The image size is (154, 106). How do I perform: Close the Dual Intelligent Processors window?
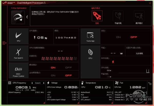150,3
